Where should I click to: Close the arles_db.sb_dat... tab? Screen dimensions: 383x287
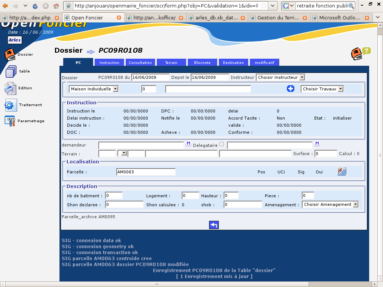coord(243,18)
